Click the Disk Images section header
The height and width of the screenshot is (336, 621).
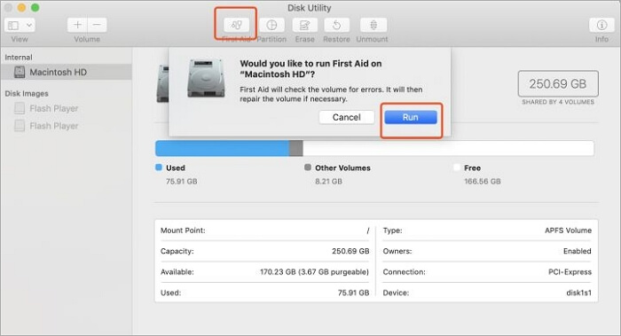tap(27, 94)
